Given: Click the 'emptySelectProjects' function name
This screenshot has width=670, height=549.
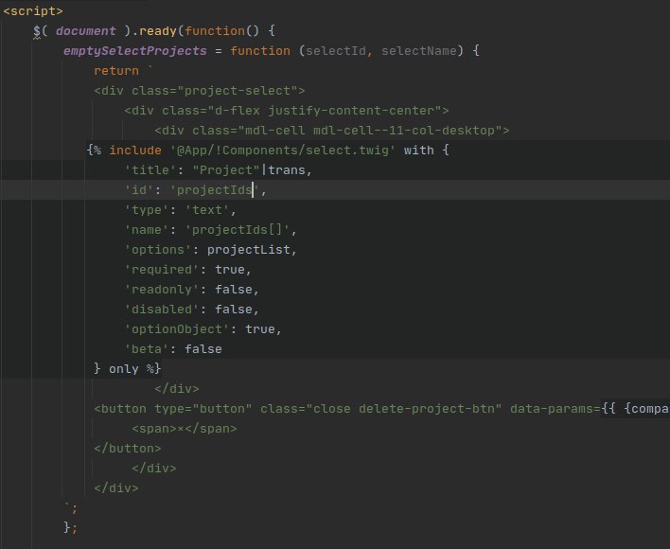Looking at the screenshot, I should 135,51.
